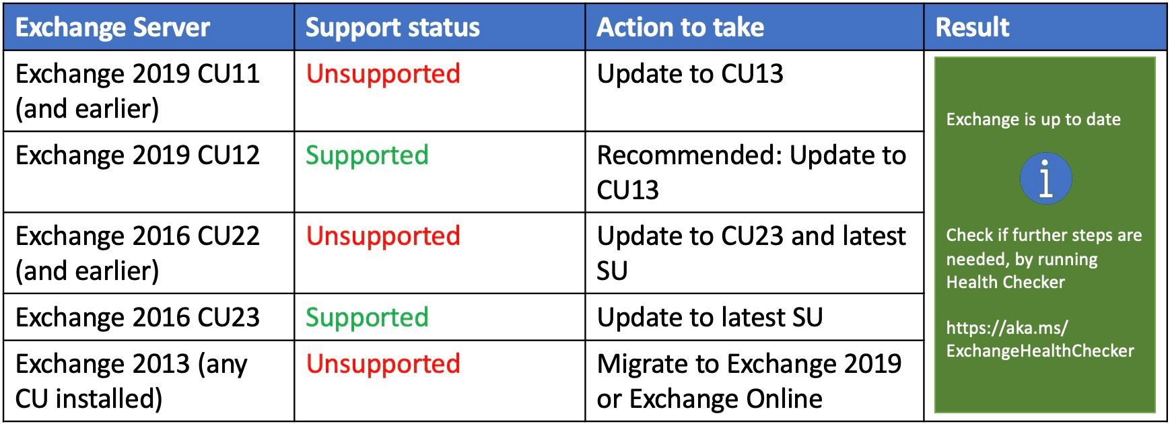Viewport: 1170px width, 424px height.
Task: Select the Exchange 2016 CU22 cell
Action: (137, 253)
